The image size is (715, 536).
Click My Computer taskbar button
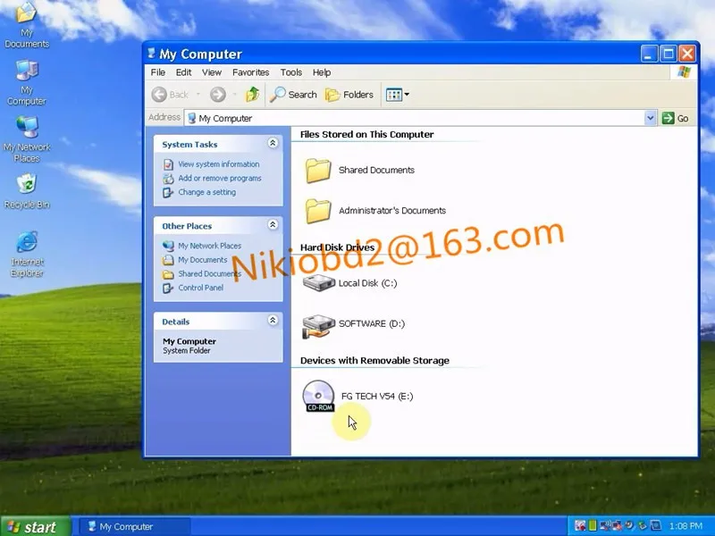coord(135,527)
